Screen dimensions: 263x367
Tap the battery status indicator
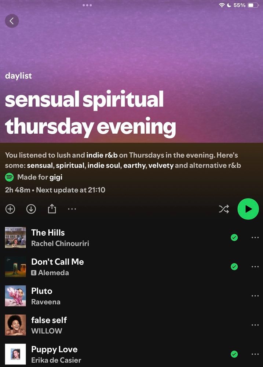(253, 5)
